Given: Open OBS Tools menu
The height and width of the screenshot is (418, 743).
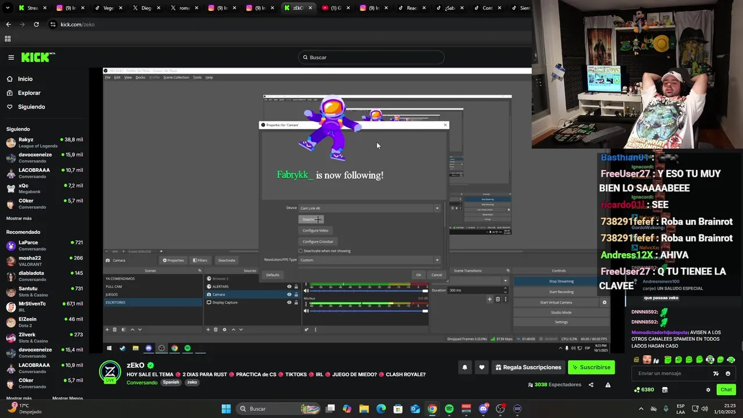Looking at the screenshot, I should (197, 77).
